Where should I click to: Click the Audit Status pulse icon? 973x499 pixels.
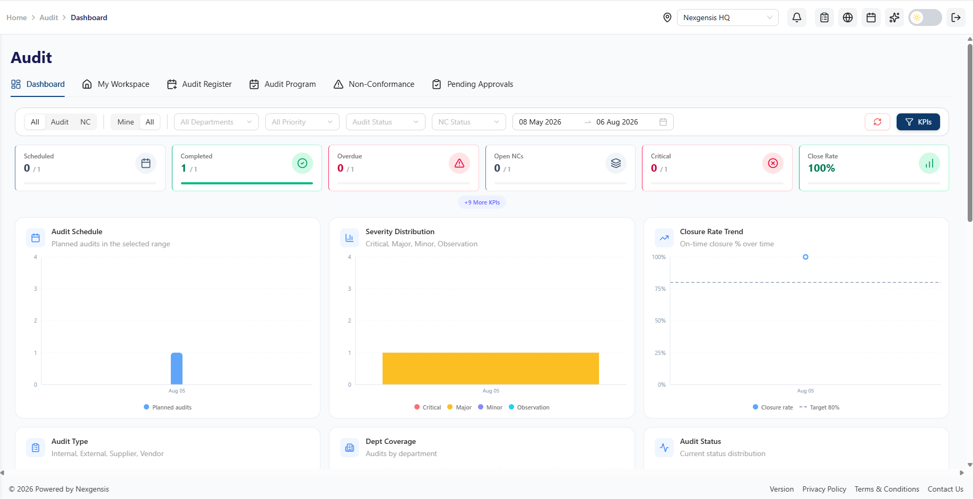click(x=664, y=448)
